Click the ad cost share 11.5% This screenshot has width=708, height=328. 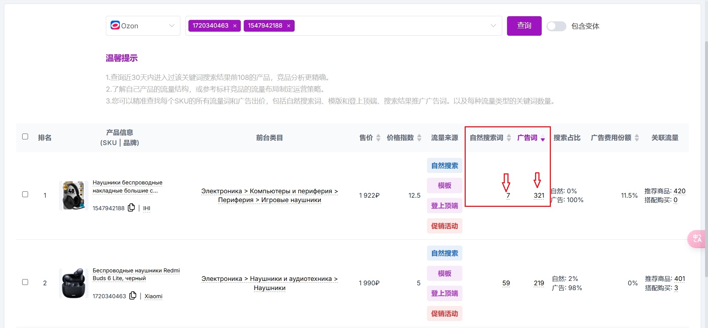629,195
